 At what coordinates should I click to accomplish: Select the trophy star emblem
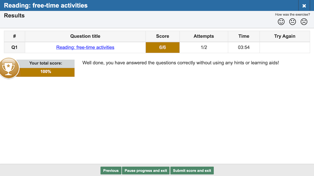tap(9, 67)
